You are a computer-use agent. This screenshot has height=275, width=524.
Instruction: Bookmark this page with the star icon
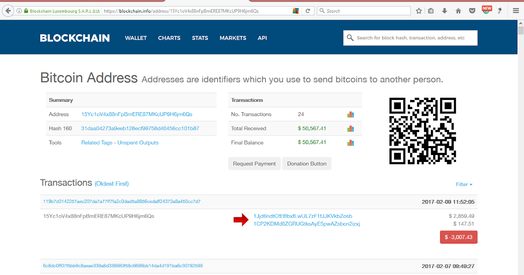419,11
